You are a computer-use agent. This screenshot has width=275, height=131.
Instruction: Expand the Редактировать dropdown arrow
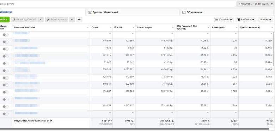tap(72, 19)
